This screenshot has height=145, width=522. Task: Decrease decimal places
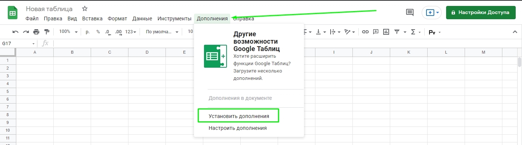coord(108,32)
